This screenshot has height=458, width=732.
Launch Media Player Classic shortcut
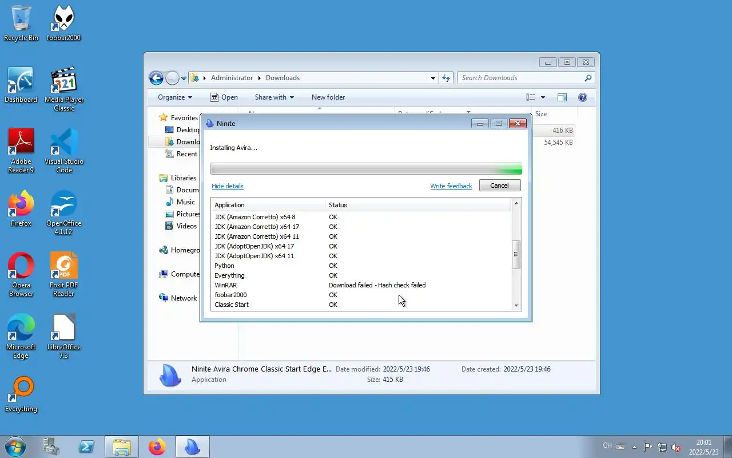click(64, 89)
